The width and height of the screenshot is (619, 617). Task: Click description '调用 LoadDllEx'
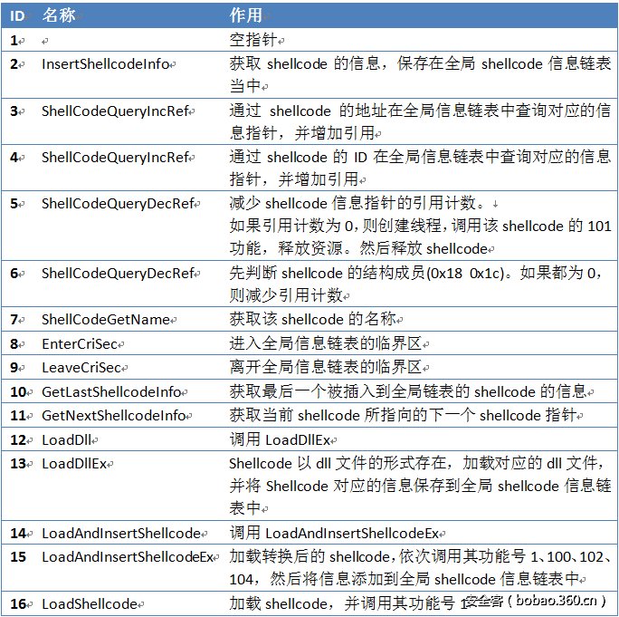pyautogui.click(x=280, y=440)
